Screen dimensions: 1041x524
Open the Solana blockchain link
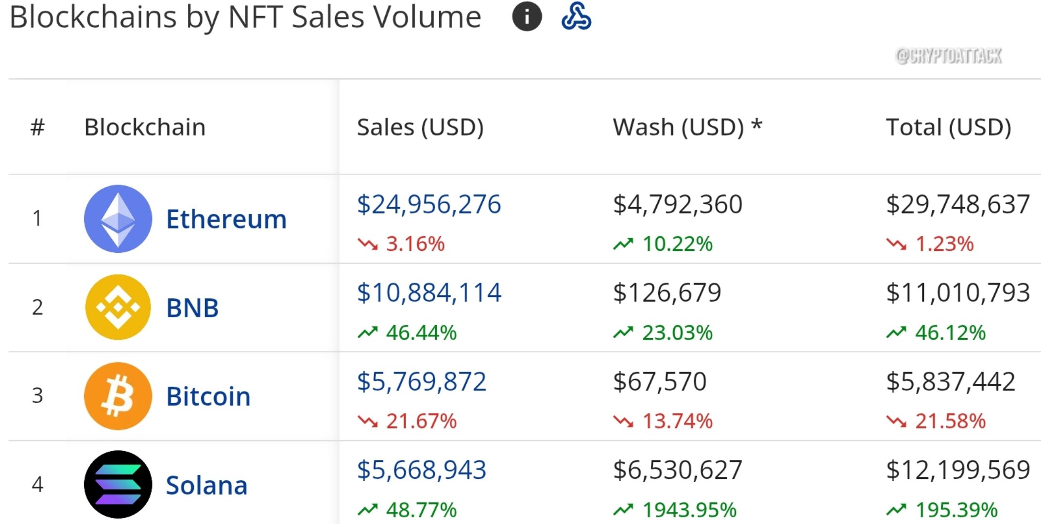[207, 485]
